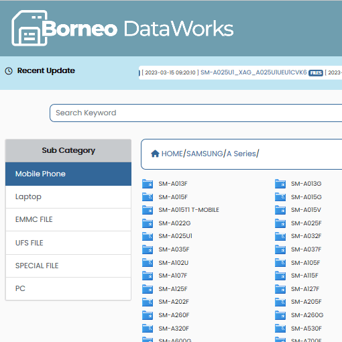Image resolution: width=342 pixels, height=342 pixels.
Task: Click the FILES badge in ticker
Action: [316, 73]
